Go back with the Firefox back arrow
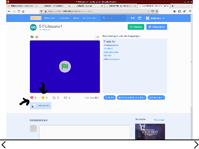 (9, 11)
